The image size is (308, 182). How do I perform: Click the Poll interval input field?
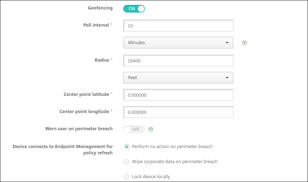[x=178, y=26]
